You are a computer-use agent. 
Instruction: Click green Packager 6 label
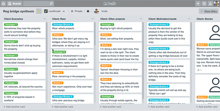click(59, 52)
